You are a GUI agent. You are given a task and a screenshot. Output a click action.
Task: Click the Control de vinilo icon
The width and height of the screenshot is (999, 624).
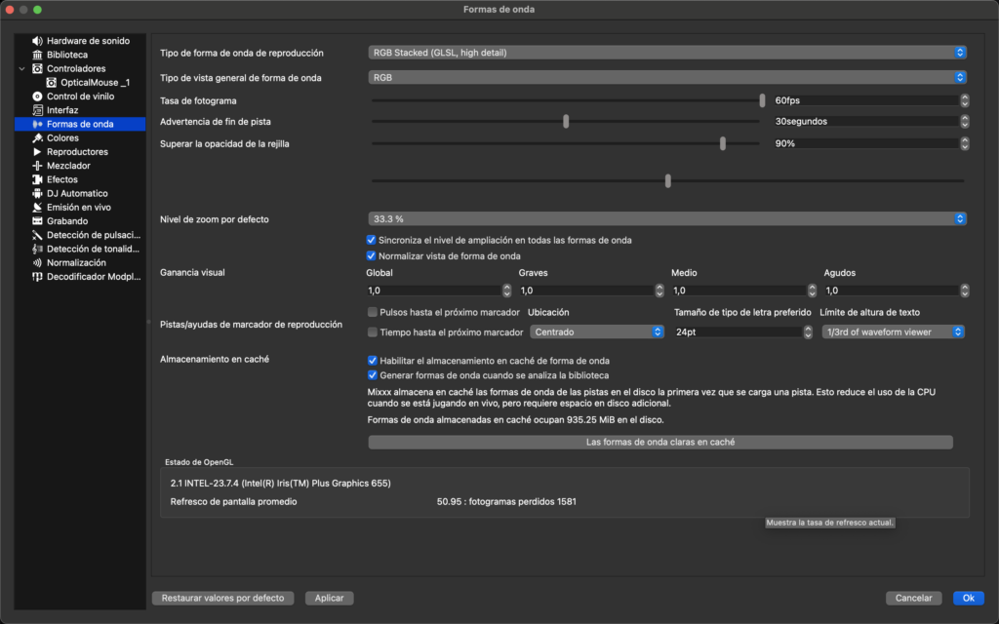(37, 97)
